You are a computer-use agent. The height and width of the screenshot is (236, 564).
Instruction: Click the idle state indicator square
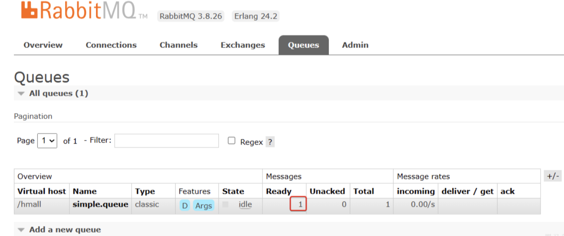tap(226, 205)
